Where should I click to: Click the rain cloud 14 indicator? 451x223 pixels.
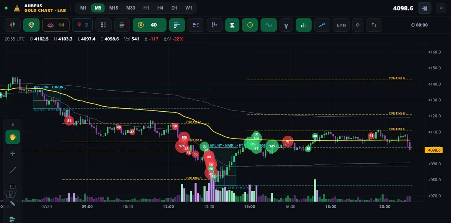tap(56, 25)
